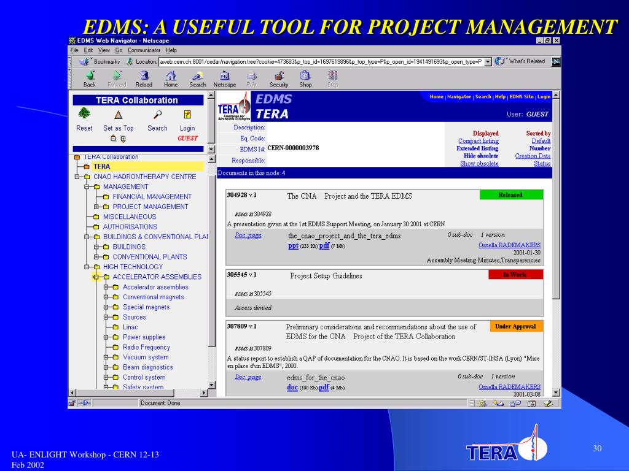Click the TERA logo in EDMS header
This screenshot has width=629, height=471.
[234, 107]
